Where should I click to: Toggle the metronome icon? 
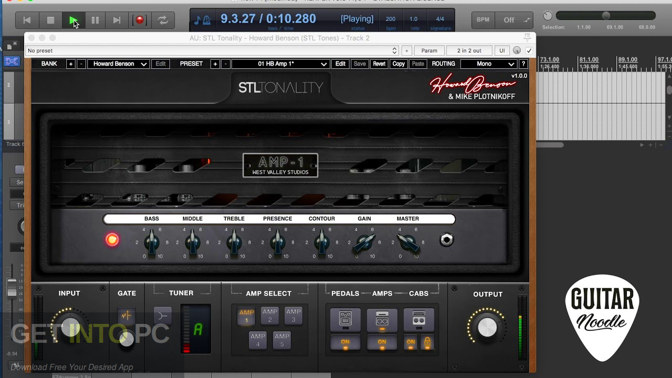point(207,20)
